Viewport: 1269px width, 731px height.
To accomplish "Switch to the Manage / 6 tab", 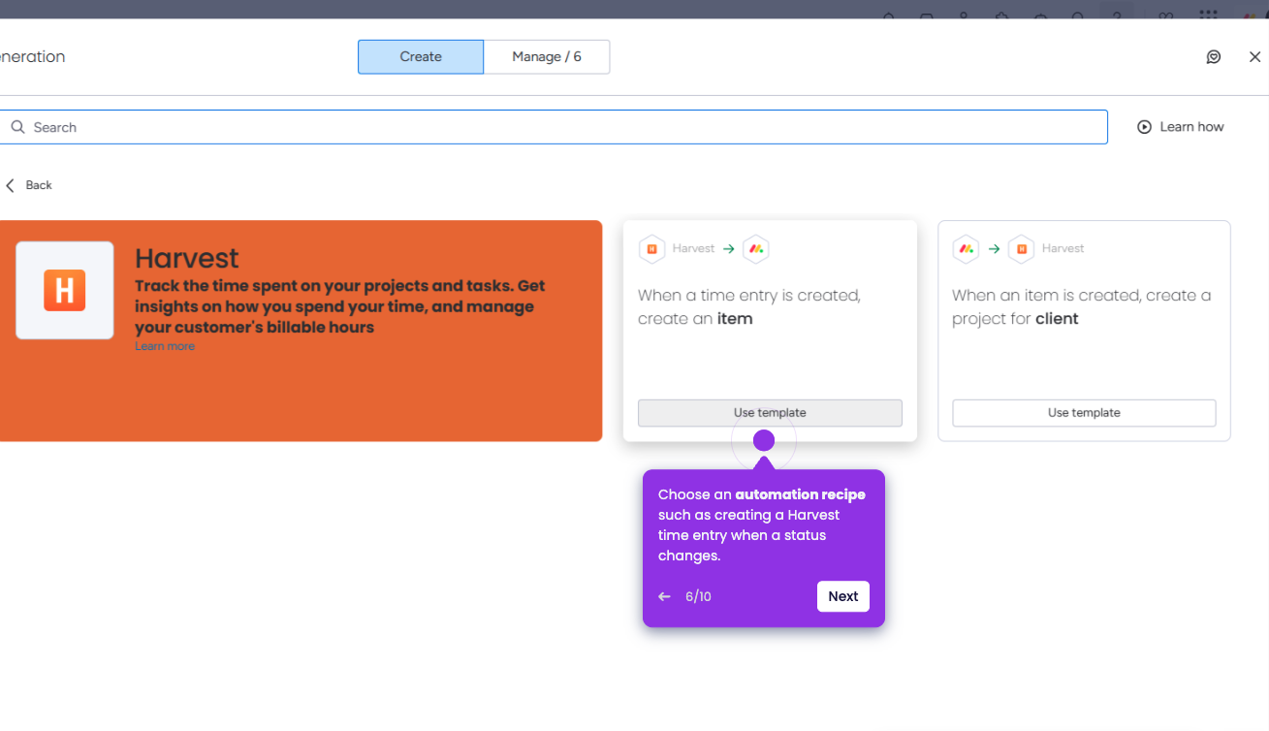I will tap(547, 57).
